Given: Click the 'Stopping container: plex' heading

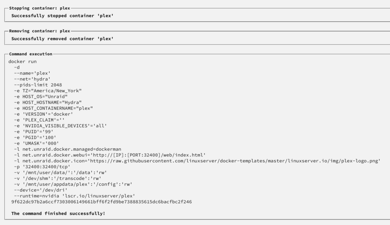Looking at the screenshot, I should pyautogui.click(x=39, y=8).
